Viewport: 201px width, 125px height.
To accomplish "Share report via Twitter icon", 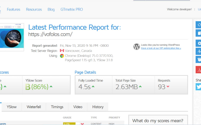I will pyautogui.click(x=198, y=87).
